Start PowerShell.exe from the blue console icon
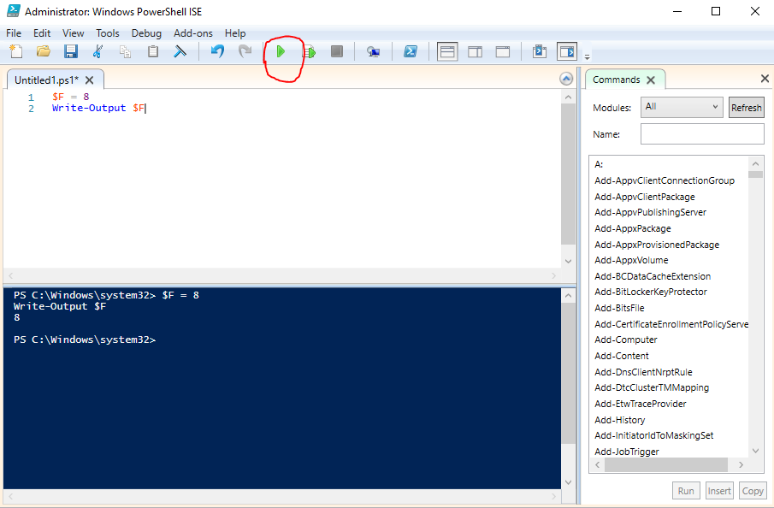774x508 pixels. [411, 51]
